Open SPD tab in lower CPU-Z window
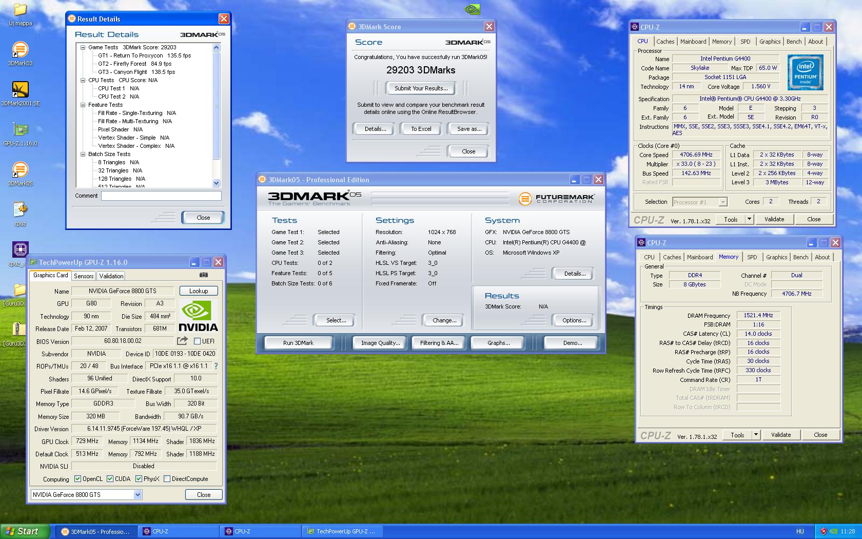The image size is (862, 539). click(x=752, y=257)
